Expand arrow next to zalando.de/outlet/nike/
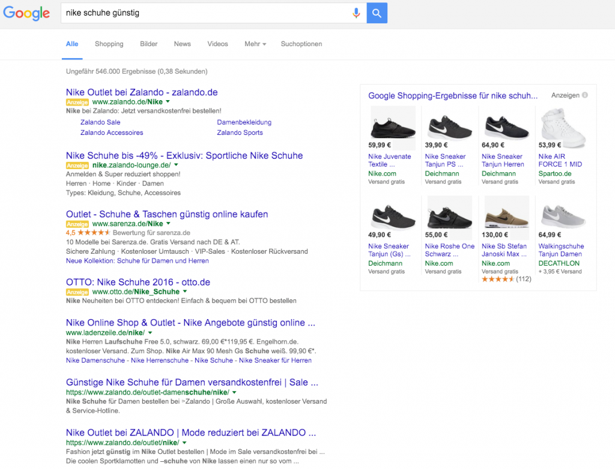615x469 pixels. click(184, 443)
